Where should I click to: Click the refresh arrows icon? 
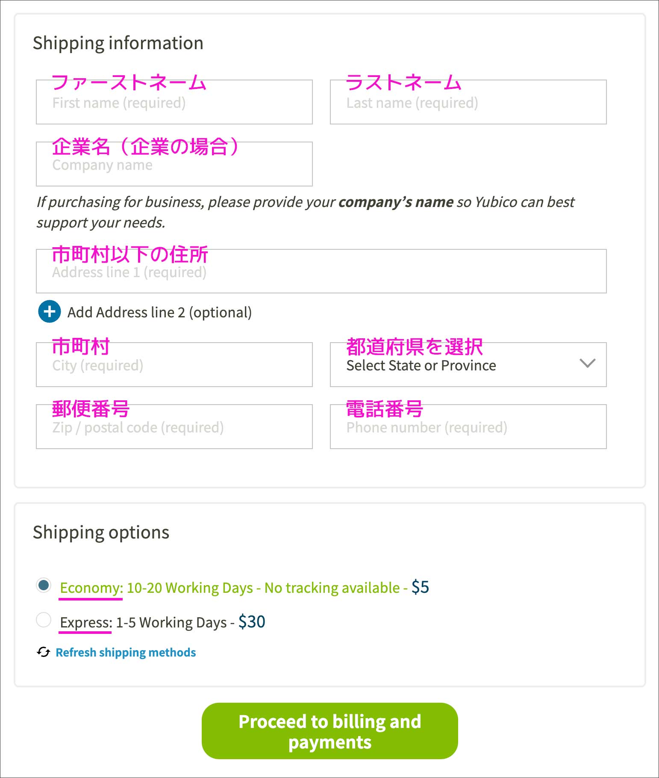tap(43, 652)
